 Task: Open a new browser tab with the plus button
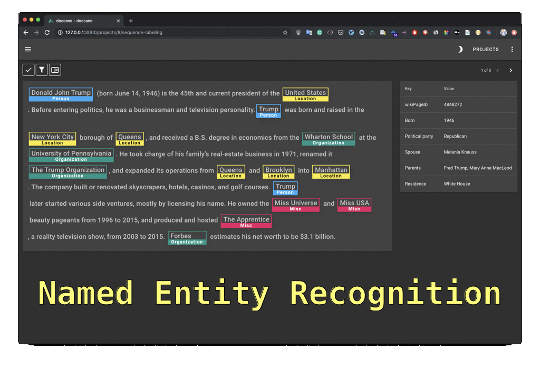(131, 21)
